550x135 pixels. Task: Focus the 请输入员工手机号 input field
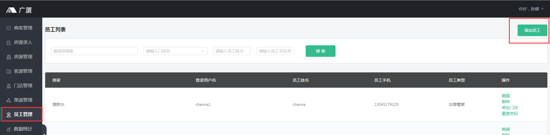tap(275, 51)
